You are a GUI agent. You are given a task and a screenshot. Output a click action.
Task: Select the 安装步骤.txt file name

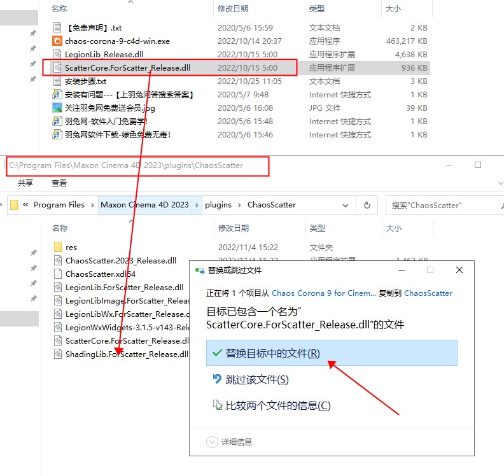85,81
